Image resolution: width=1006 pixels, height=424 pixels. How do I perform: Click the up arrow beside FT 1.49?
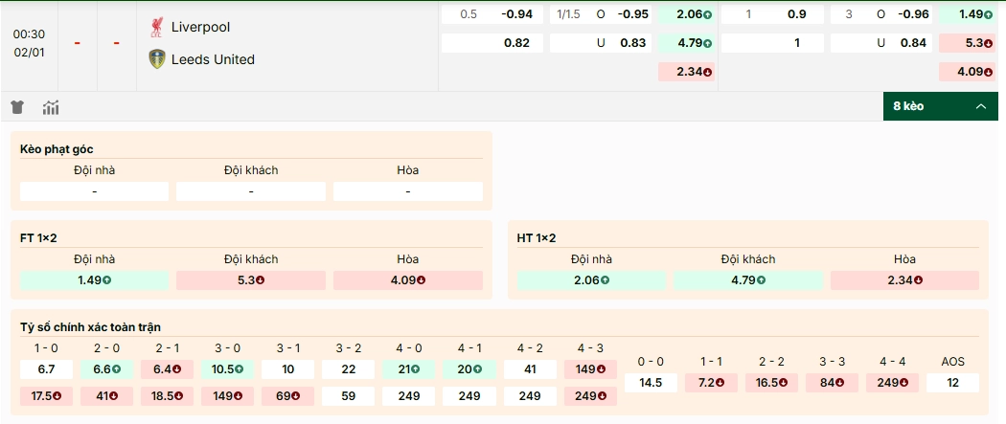pos(107,280)
